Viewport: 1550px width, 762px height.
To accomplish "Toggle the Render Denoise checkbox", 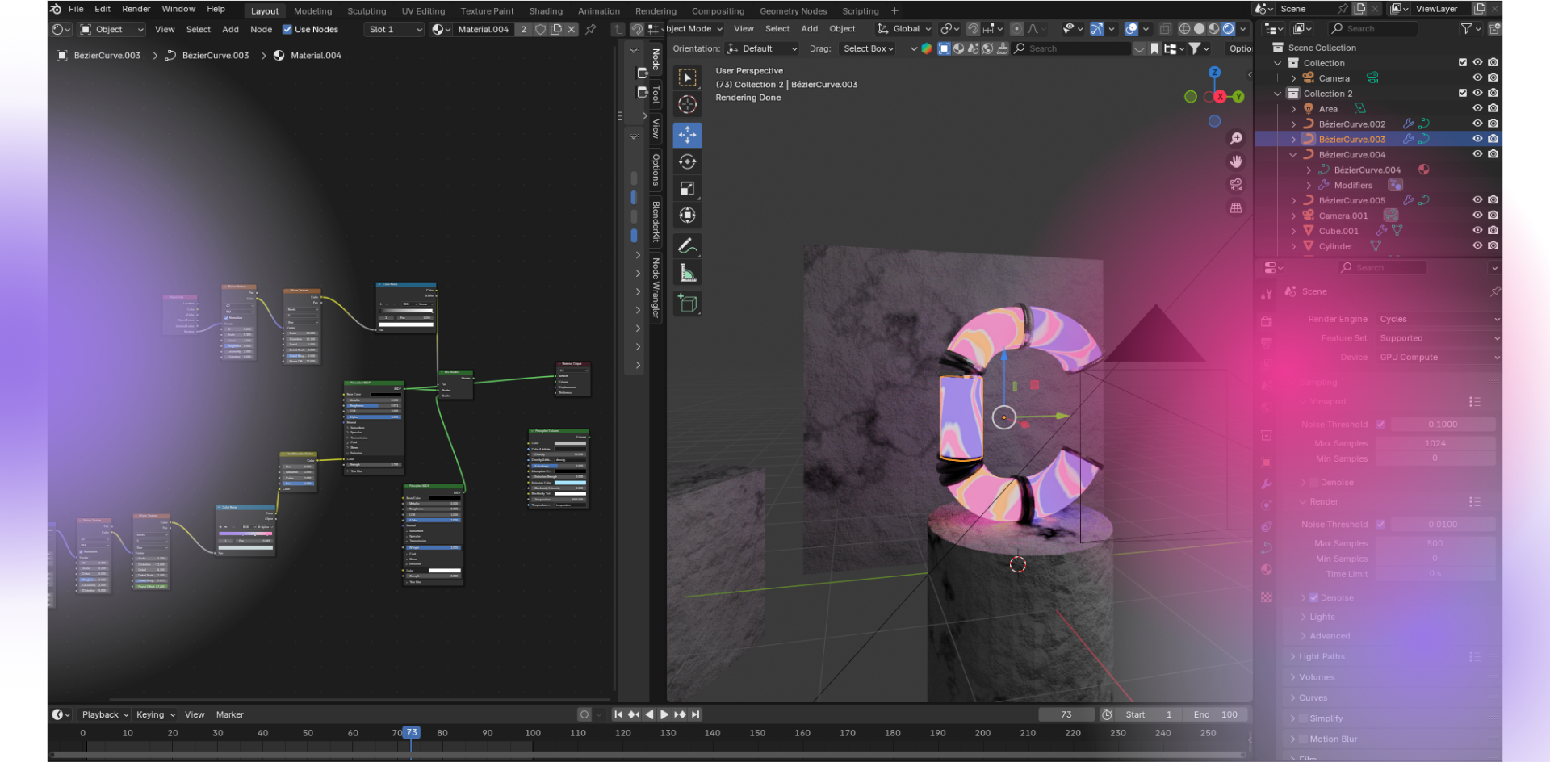I will [1313, 598].
